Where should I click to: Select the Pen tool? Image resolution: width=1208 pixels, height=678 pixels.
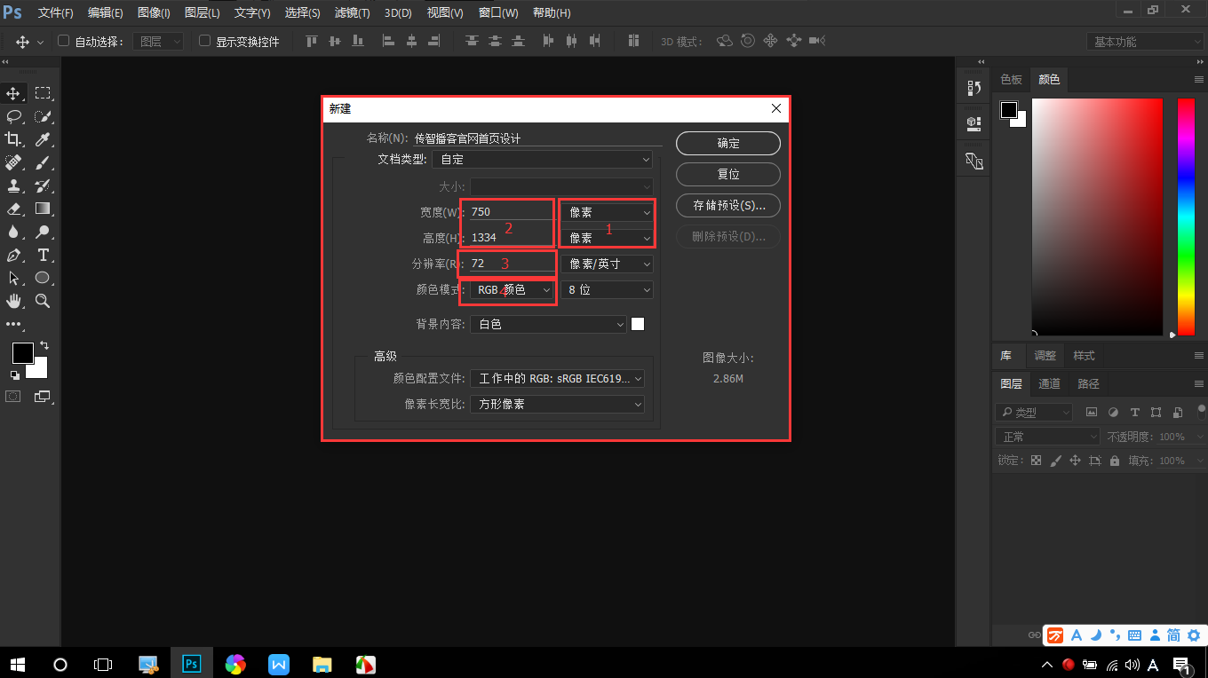point(13,255)
